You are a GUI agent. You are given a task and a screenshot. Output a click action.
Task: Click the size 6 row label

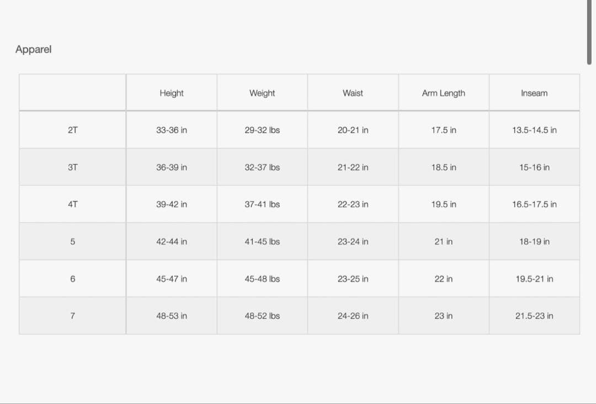73,279
